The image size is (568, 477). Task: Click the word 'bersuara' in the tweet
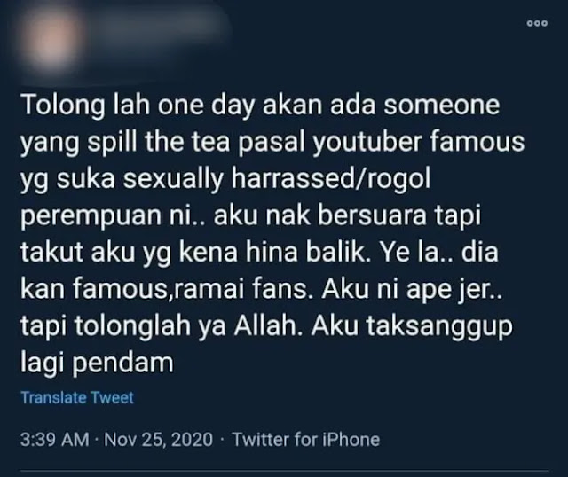pos(372,215)
